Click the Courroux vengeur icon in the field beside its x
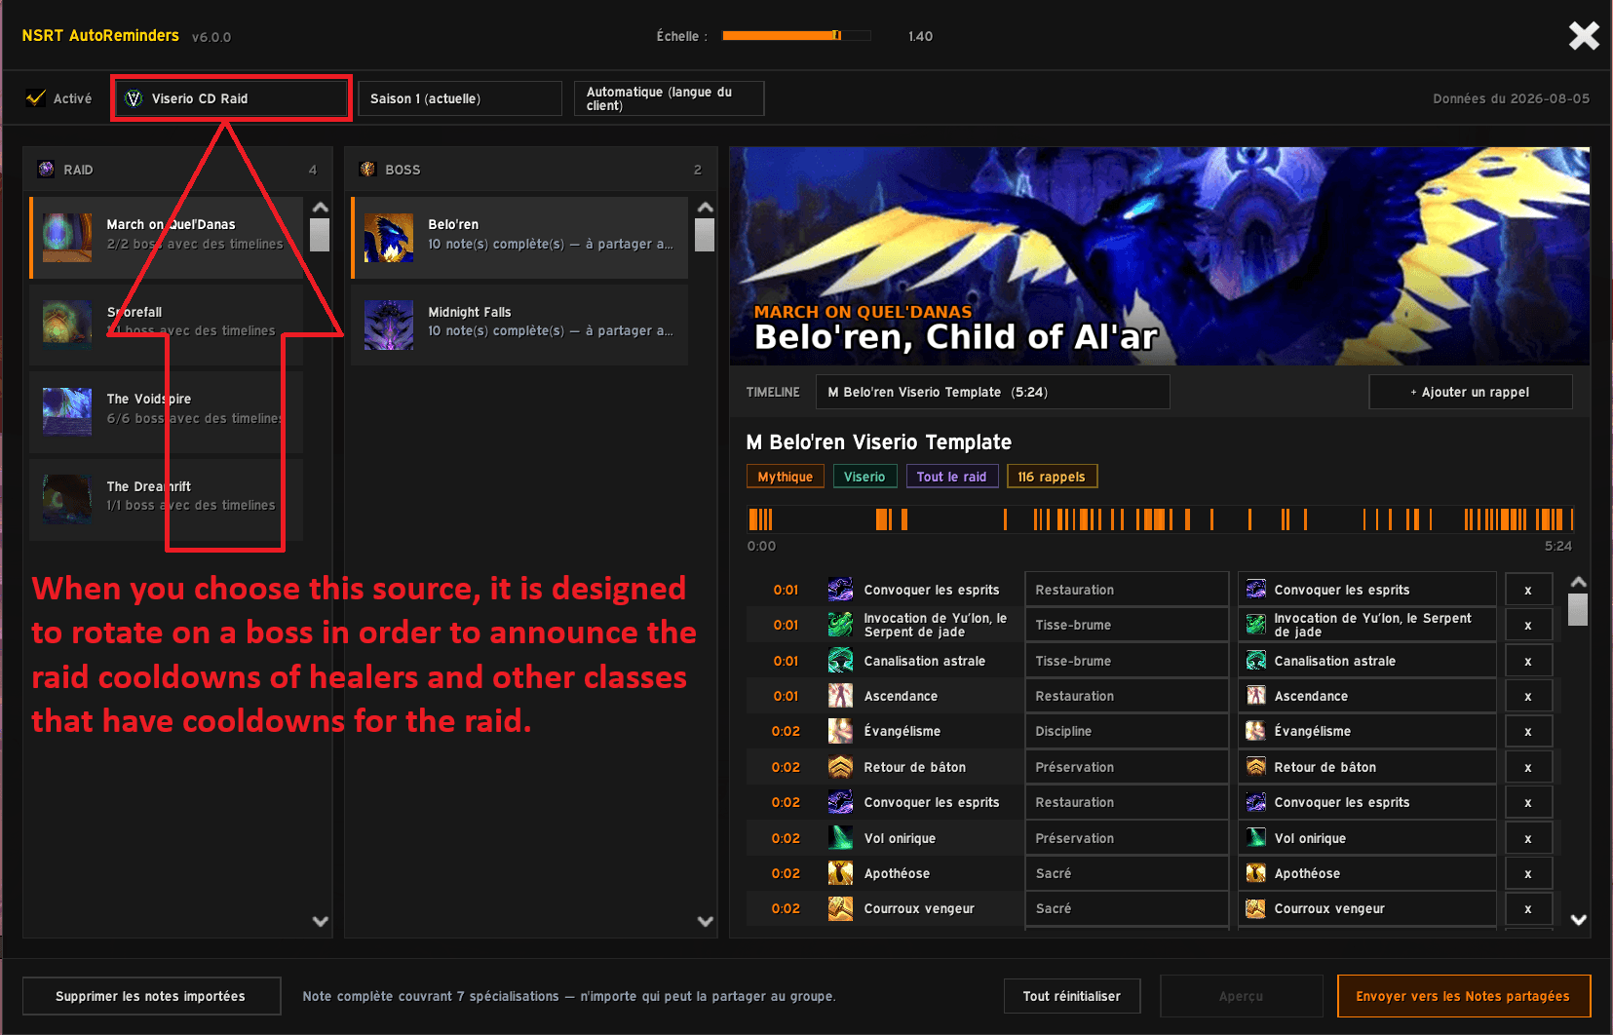Viewport: 1613px width, 1035px height. point(1256,908)
